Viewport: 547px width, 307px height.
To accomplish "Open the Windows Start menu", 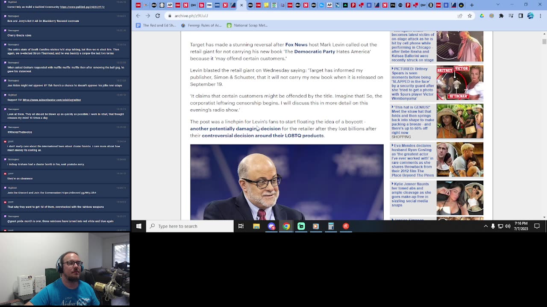I will tap(139, 226).
